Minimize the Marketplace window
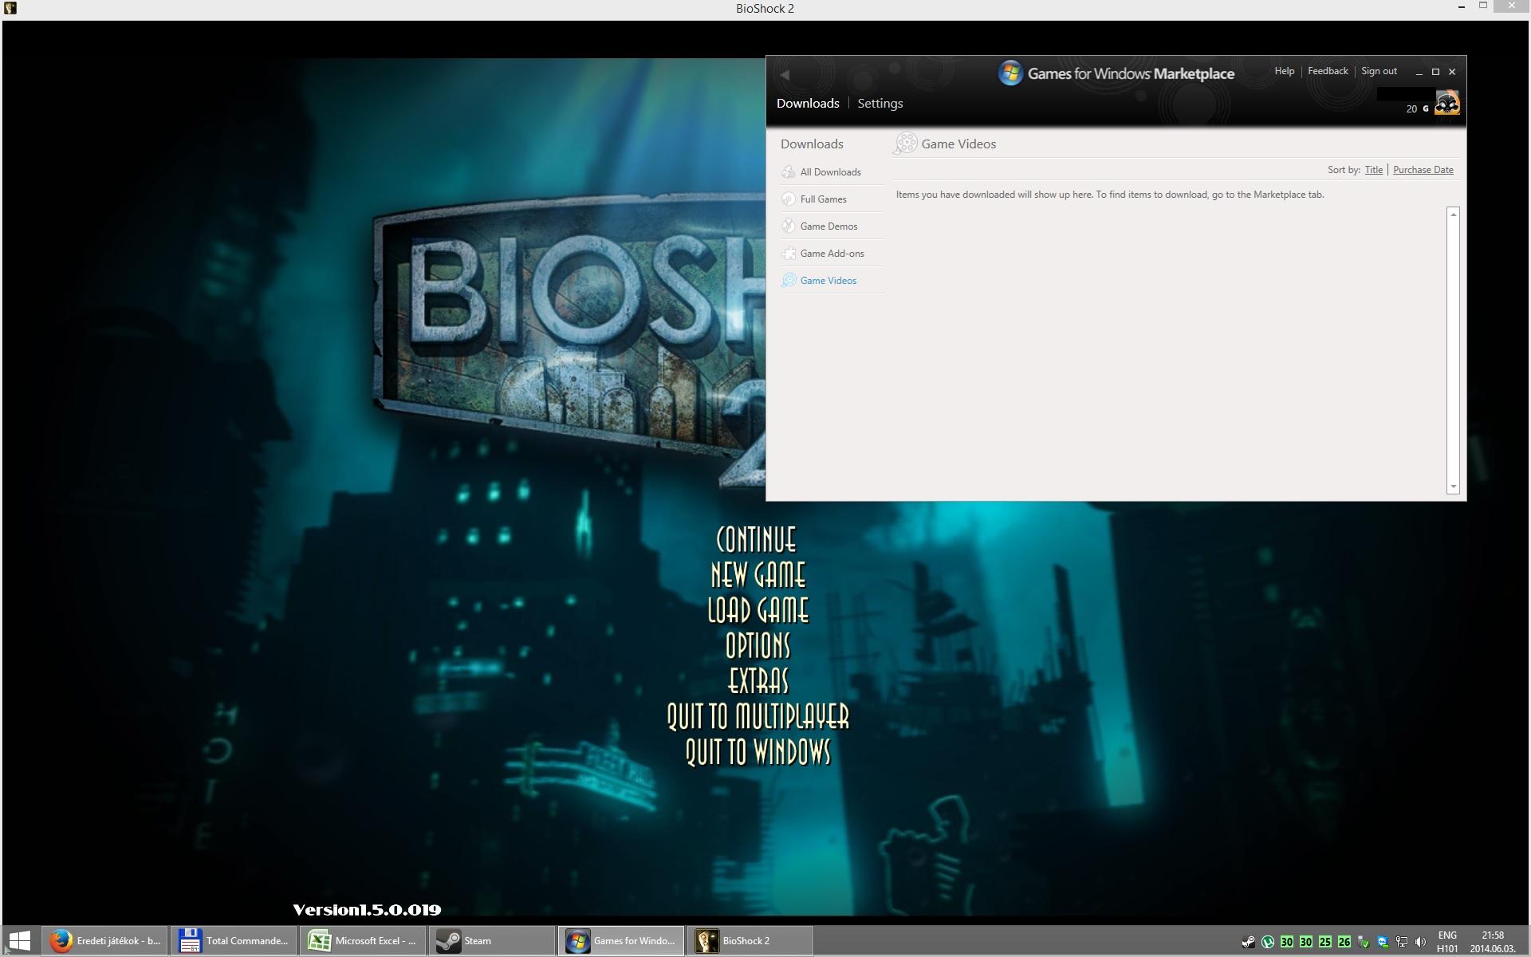 (1419, 72)
